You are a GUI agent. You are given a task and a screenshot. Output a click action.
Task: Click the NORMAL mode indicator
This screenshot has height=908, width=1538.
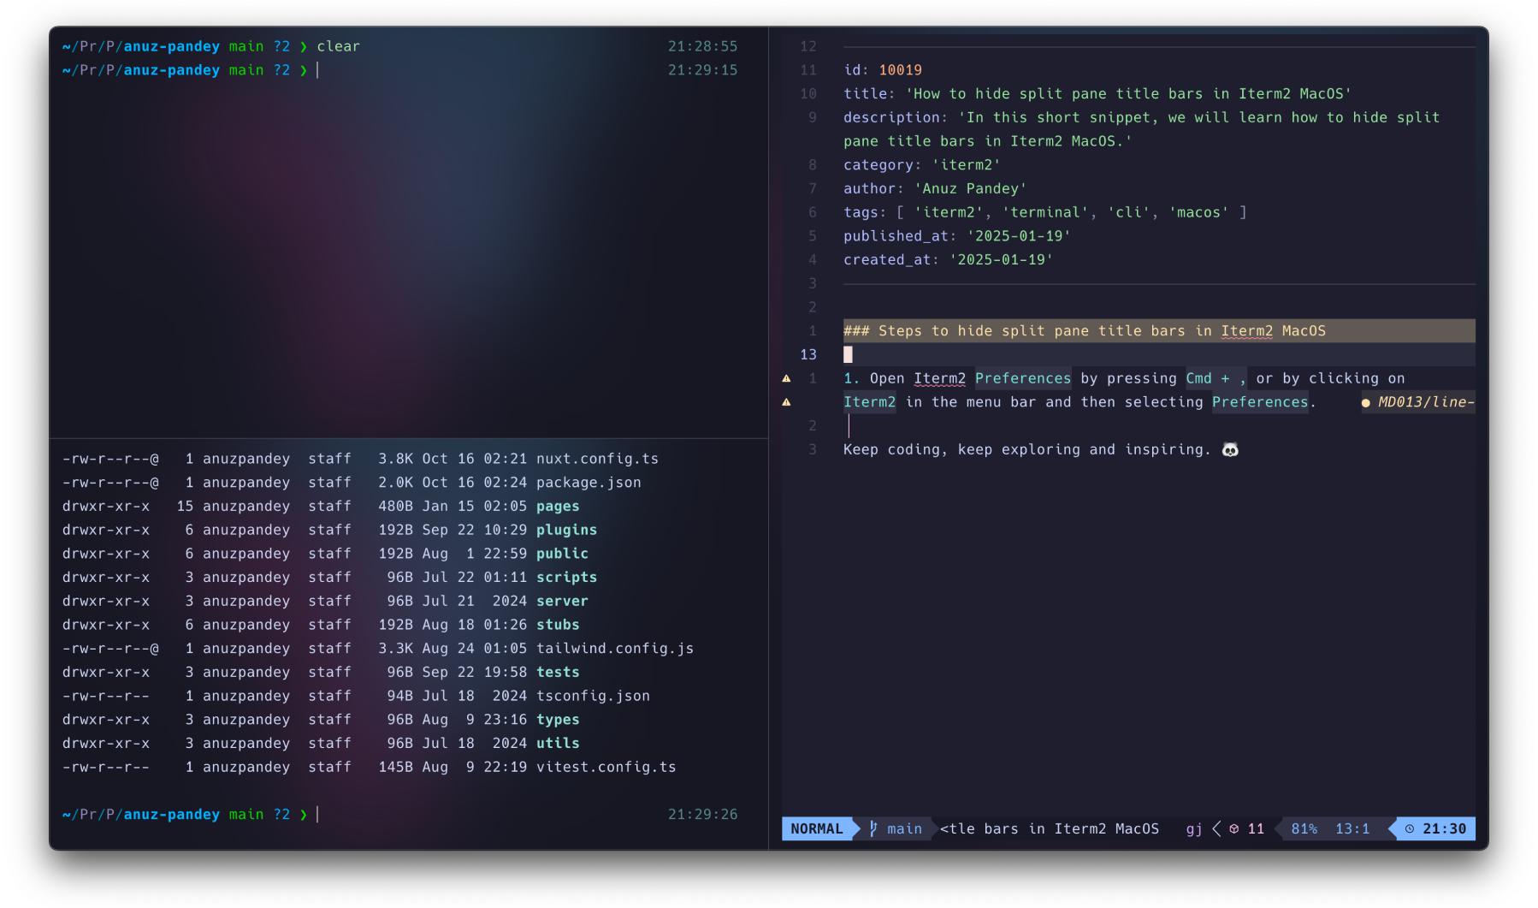coord(816,828)
